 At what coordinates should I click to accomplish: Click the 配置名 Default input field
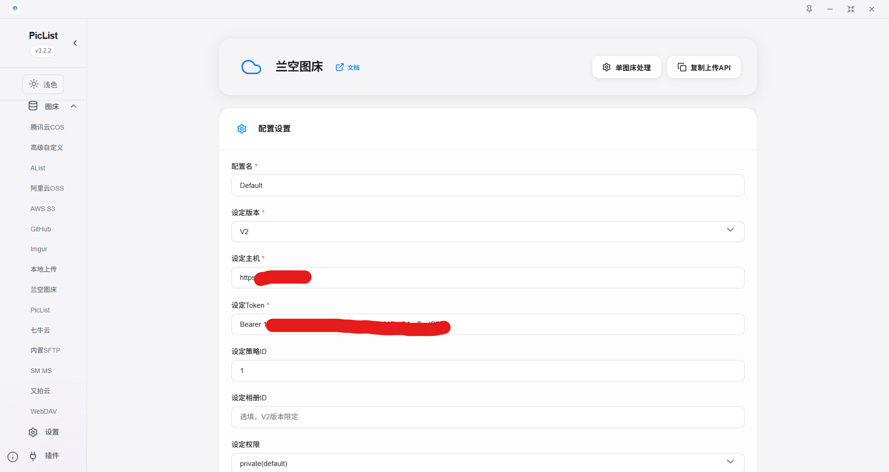point(488,186)
